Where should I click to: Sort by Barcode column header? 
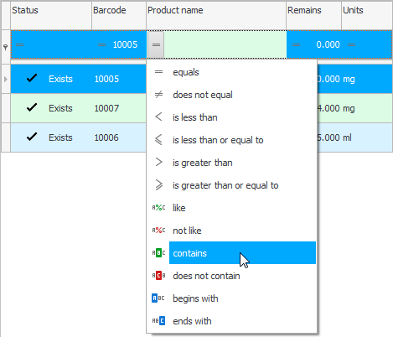coord(119,15)
